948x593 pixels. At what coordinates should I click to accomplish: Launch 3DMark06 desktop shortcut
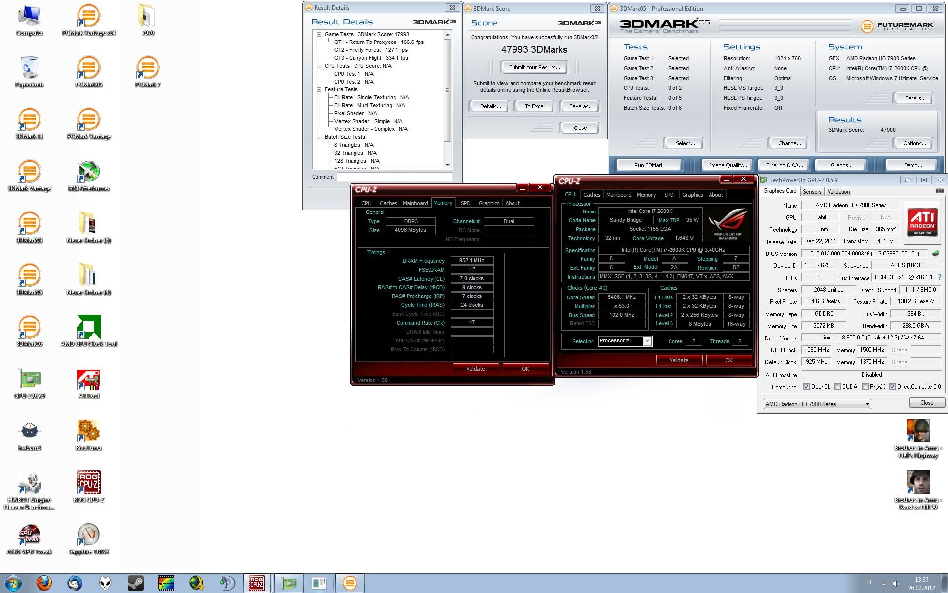pos(29,332)
